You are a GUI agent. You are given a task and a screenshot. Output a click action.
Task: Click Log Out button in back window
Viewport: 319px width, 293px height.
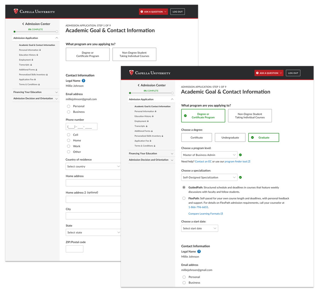tap(178, 12)
